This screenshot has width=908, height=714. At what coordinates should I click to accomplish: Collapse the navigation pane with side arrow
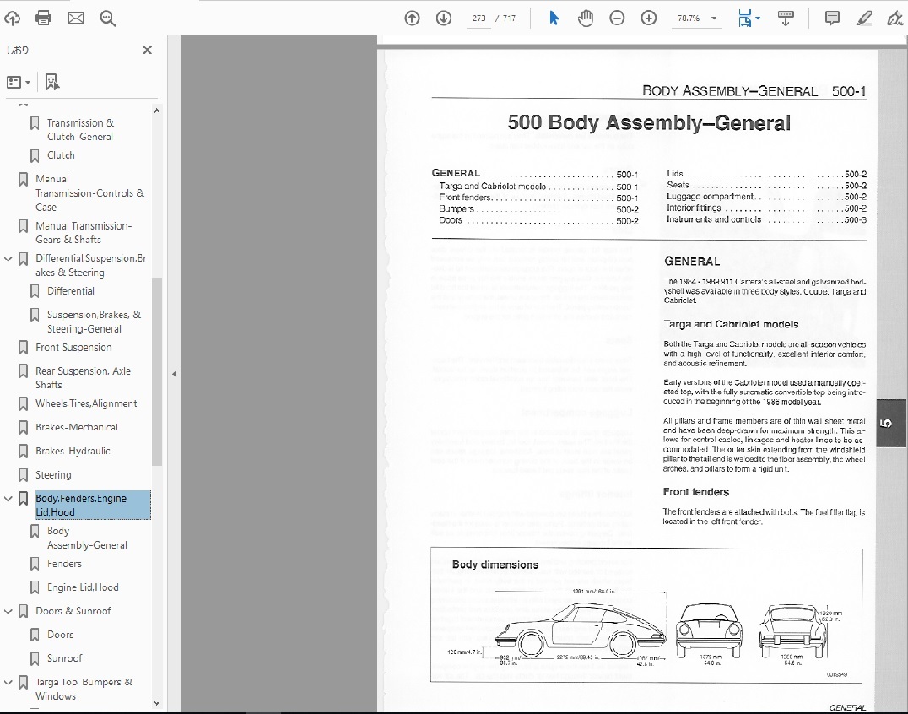coord(175,374)
